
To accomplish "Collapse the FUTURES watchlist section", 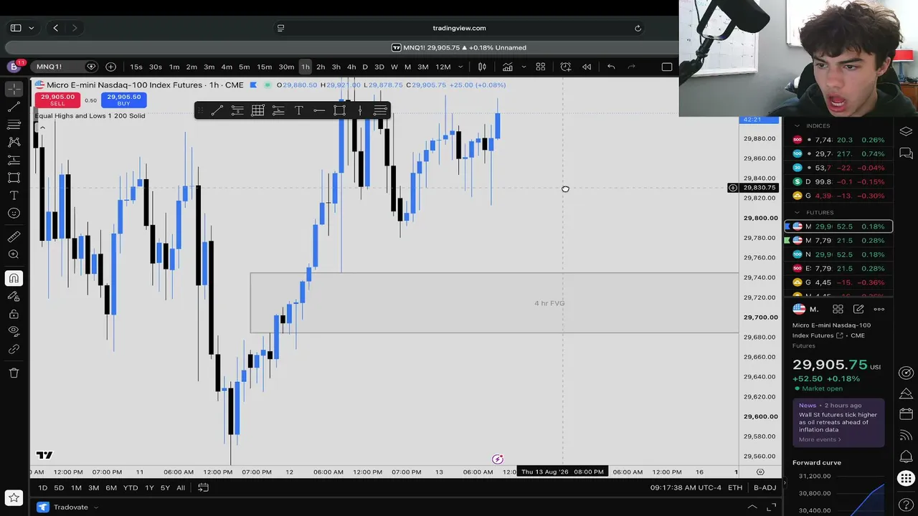I will (797, 213).
